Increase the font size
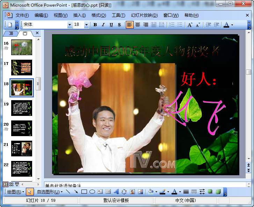 [190, 25]
